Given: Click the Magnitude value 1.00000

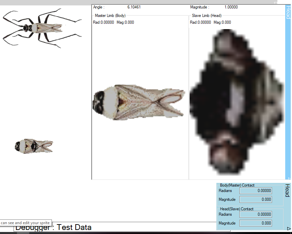Looking at the screenshot, I should pos(231,7).
